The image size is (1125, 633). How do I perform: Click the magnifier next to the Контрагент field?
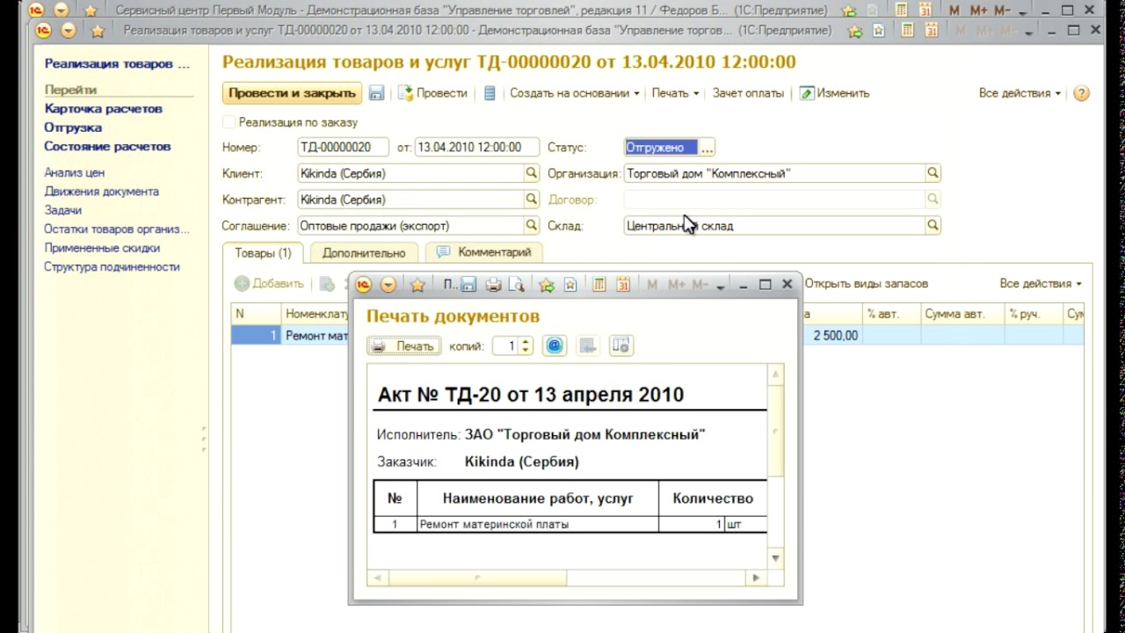click(x=532, y=200)
